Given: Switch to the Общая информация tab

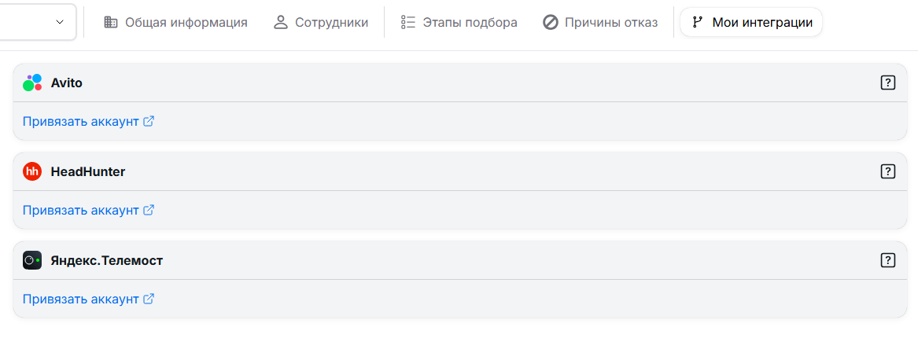Looking at the screenshot, I should click(x=186, y=23).
